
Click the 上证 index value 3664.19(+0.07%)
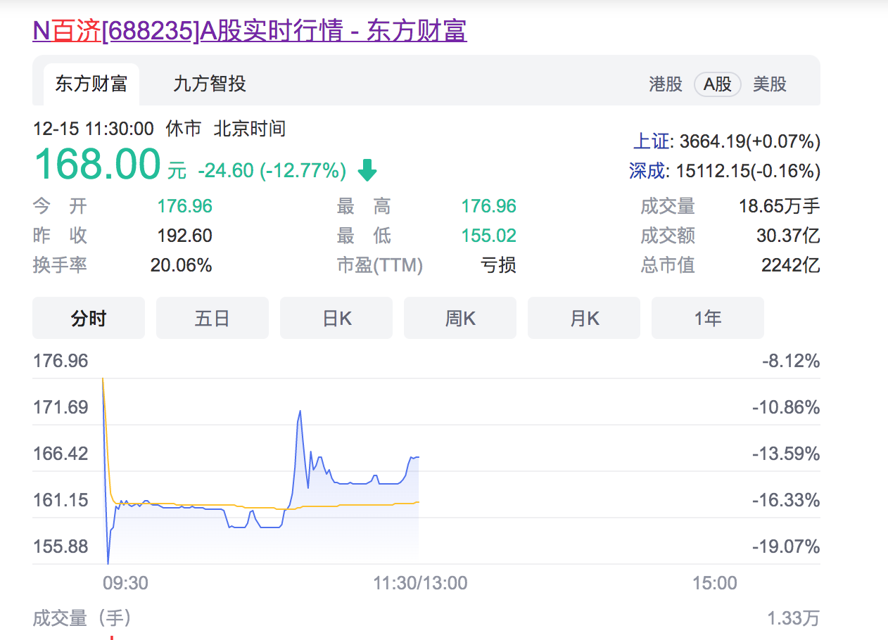750,141
